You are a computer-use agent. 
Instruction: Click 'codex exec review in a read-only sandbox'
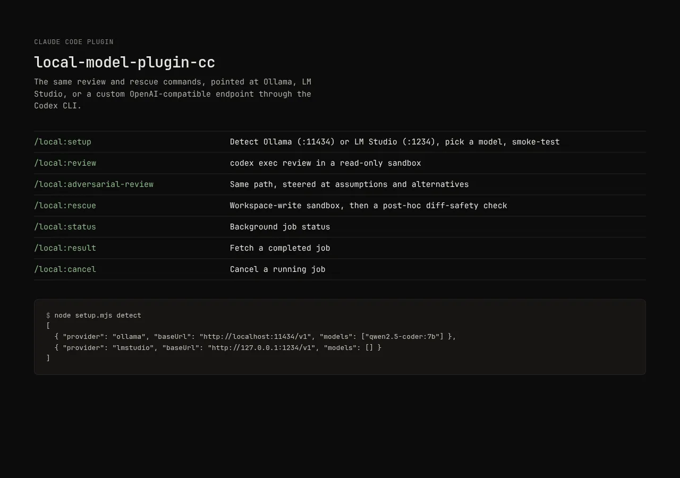coord(326,163)
